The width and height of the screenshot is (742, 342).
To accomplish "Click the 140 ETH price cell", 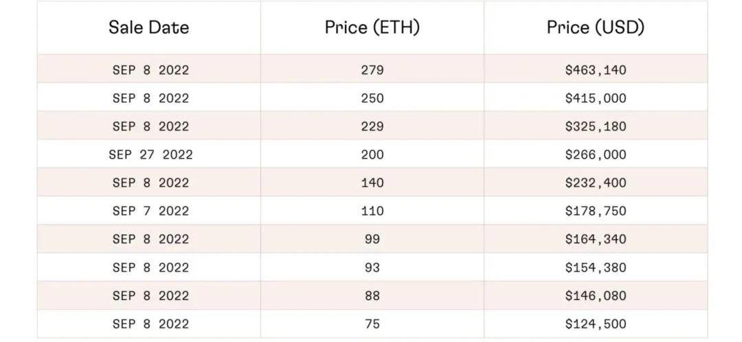I will [372, 183].
